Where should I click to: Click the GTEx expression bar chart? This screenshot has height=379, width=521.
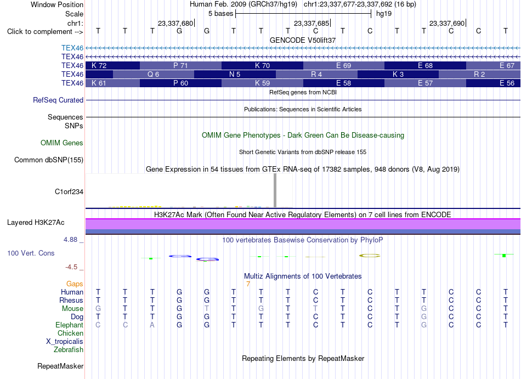point(189,191)
